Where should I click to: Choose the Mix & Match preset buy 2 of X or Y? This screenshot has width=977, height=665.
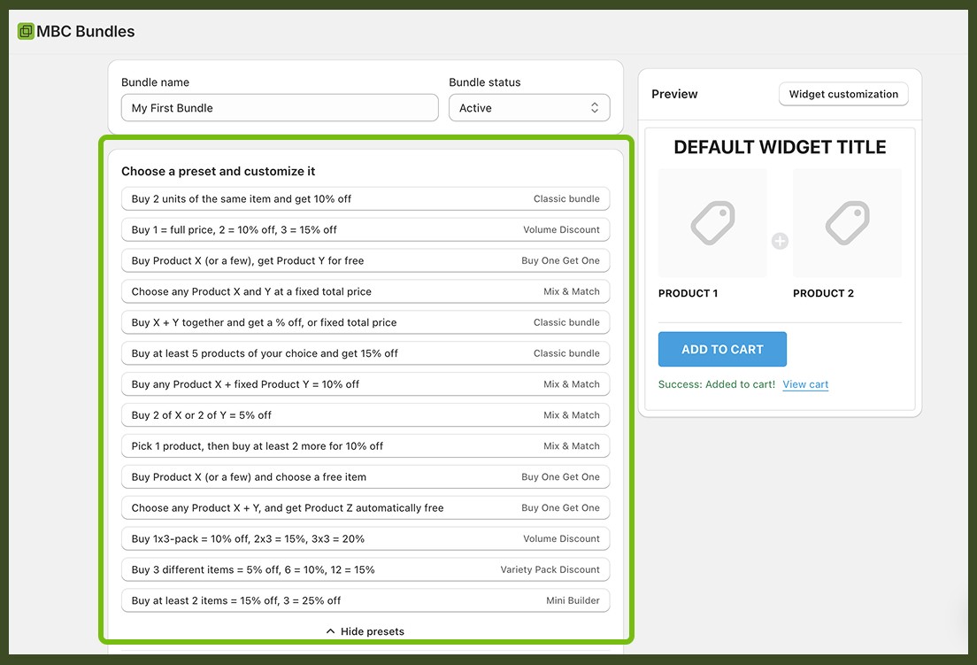pyautogui.click(x=365, y=414)
